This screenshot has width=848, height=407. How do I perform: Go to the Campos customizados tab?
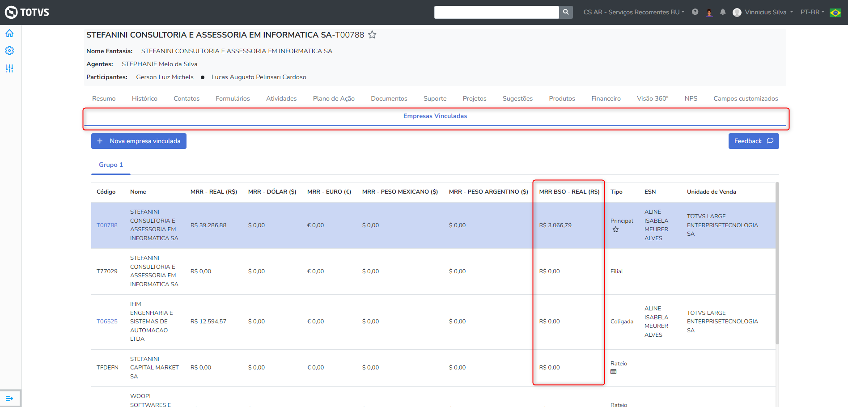pos(746,98)
